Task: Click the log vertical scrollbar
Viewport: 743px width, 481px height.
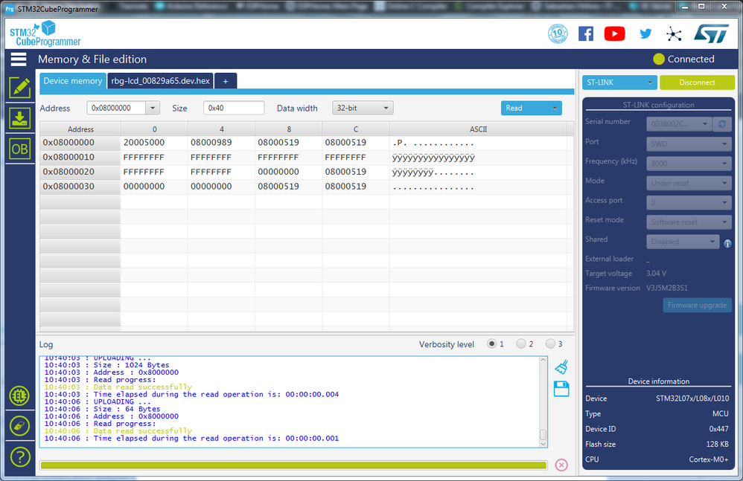Action: click(543, 435)
